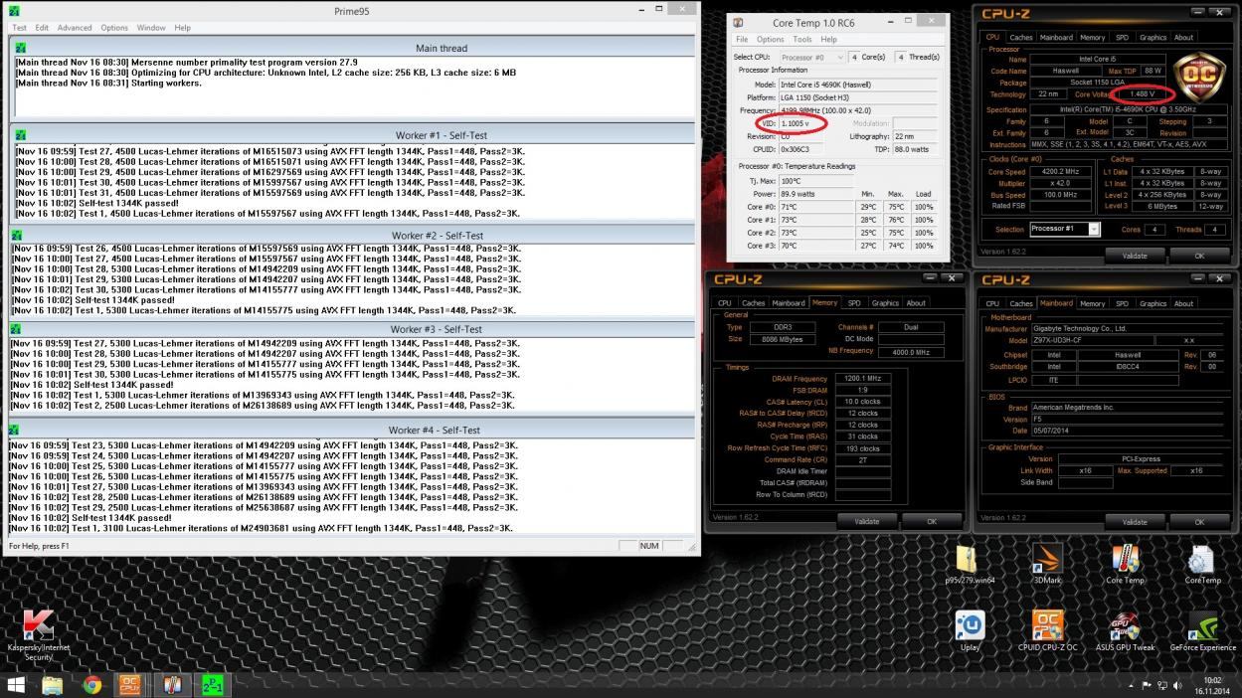Click the Core Speed value 4200.2 MHz
Screen dimensions: 1242x698
point(1062,171)
